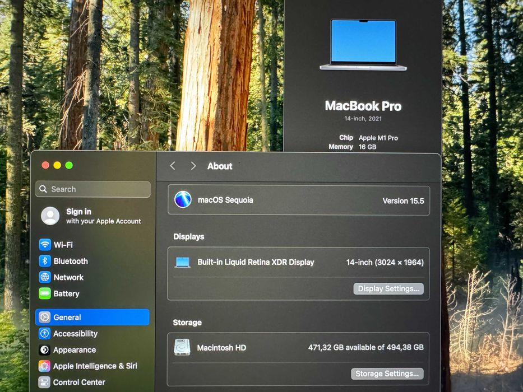Click the Bluetooth icon in sidebar
This screenshot has width=523, height=392.
click(x=45, y=261)
